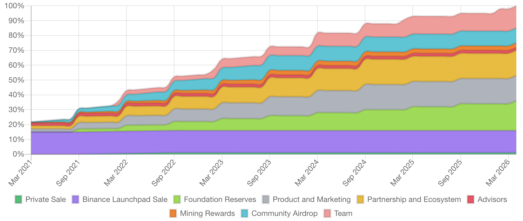
Task: Toggle the Mining Rewards legend label
Action: 207,213
